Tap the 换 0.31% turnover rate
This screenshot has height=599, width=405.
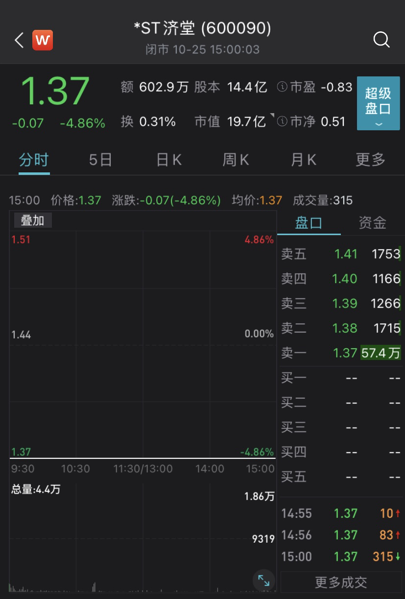pyautogui.click(x=148, y=121)
